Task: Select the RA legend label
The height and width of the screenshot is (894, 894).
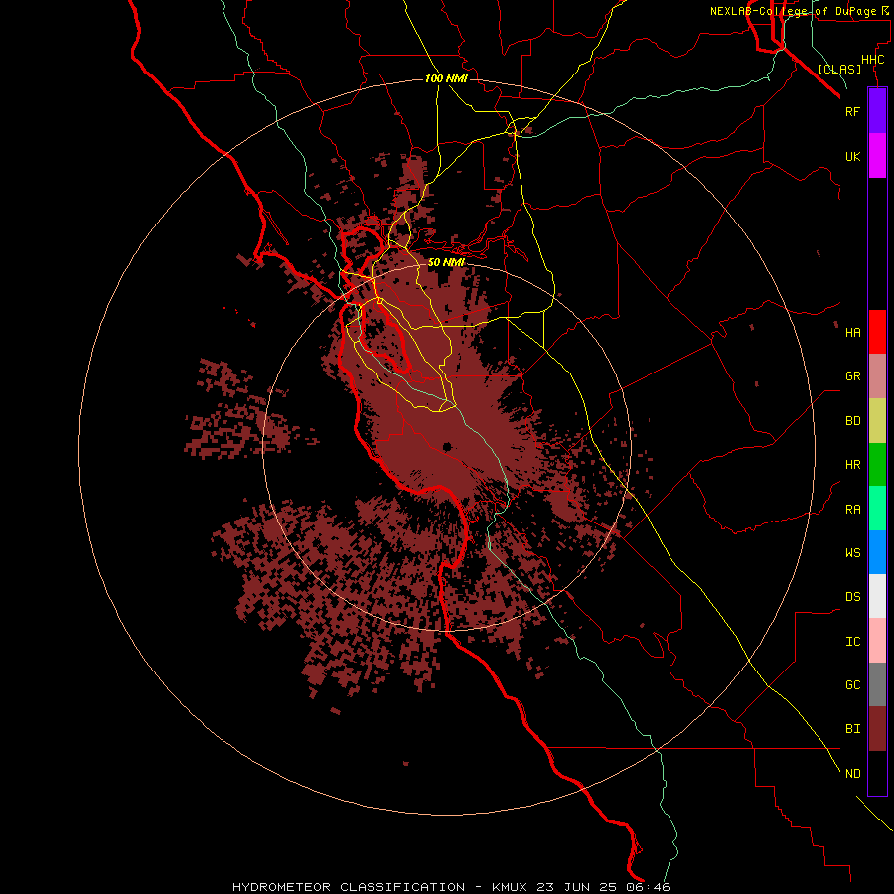Action: pyautogui.click(x=852, y=510)
